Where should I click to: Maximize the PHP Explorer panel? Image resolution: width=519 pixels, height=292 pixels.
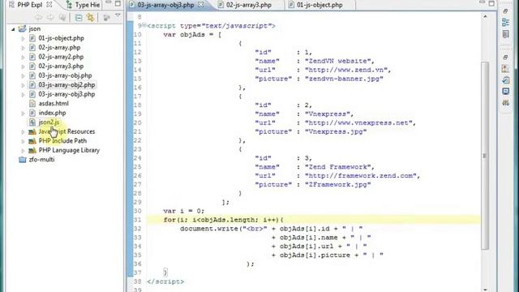pyautogui.click(x=118, y=4)
